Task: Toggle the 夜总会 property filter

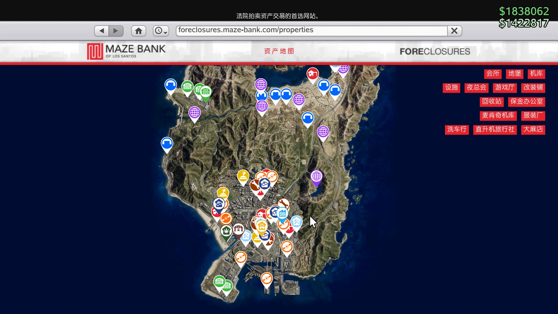Action: pos(476,88)
